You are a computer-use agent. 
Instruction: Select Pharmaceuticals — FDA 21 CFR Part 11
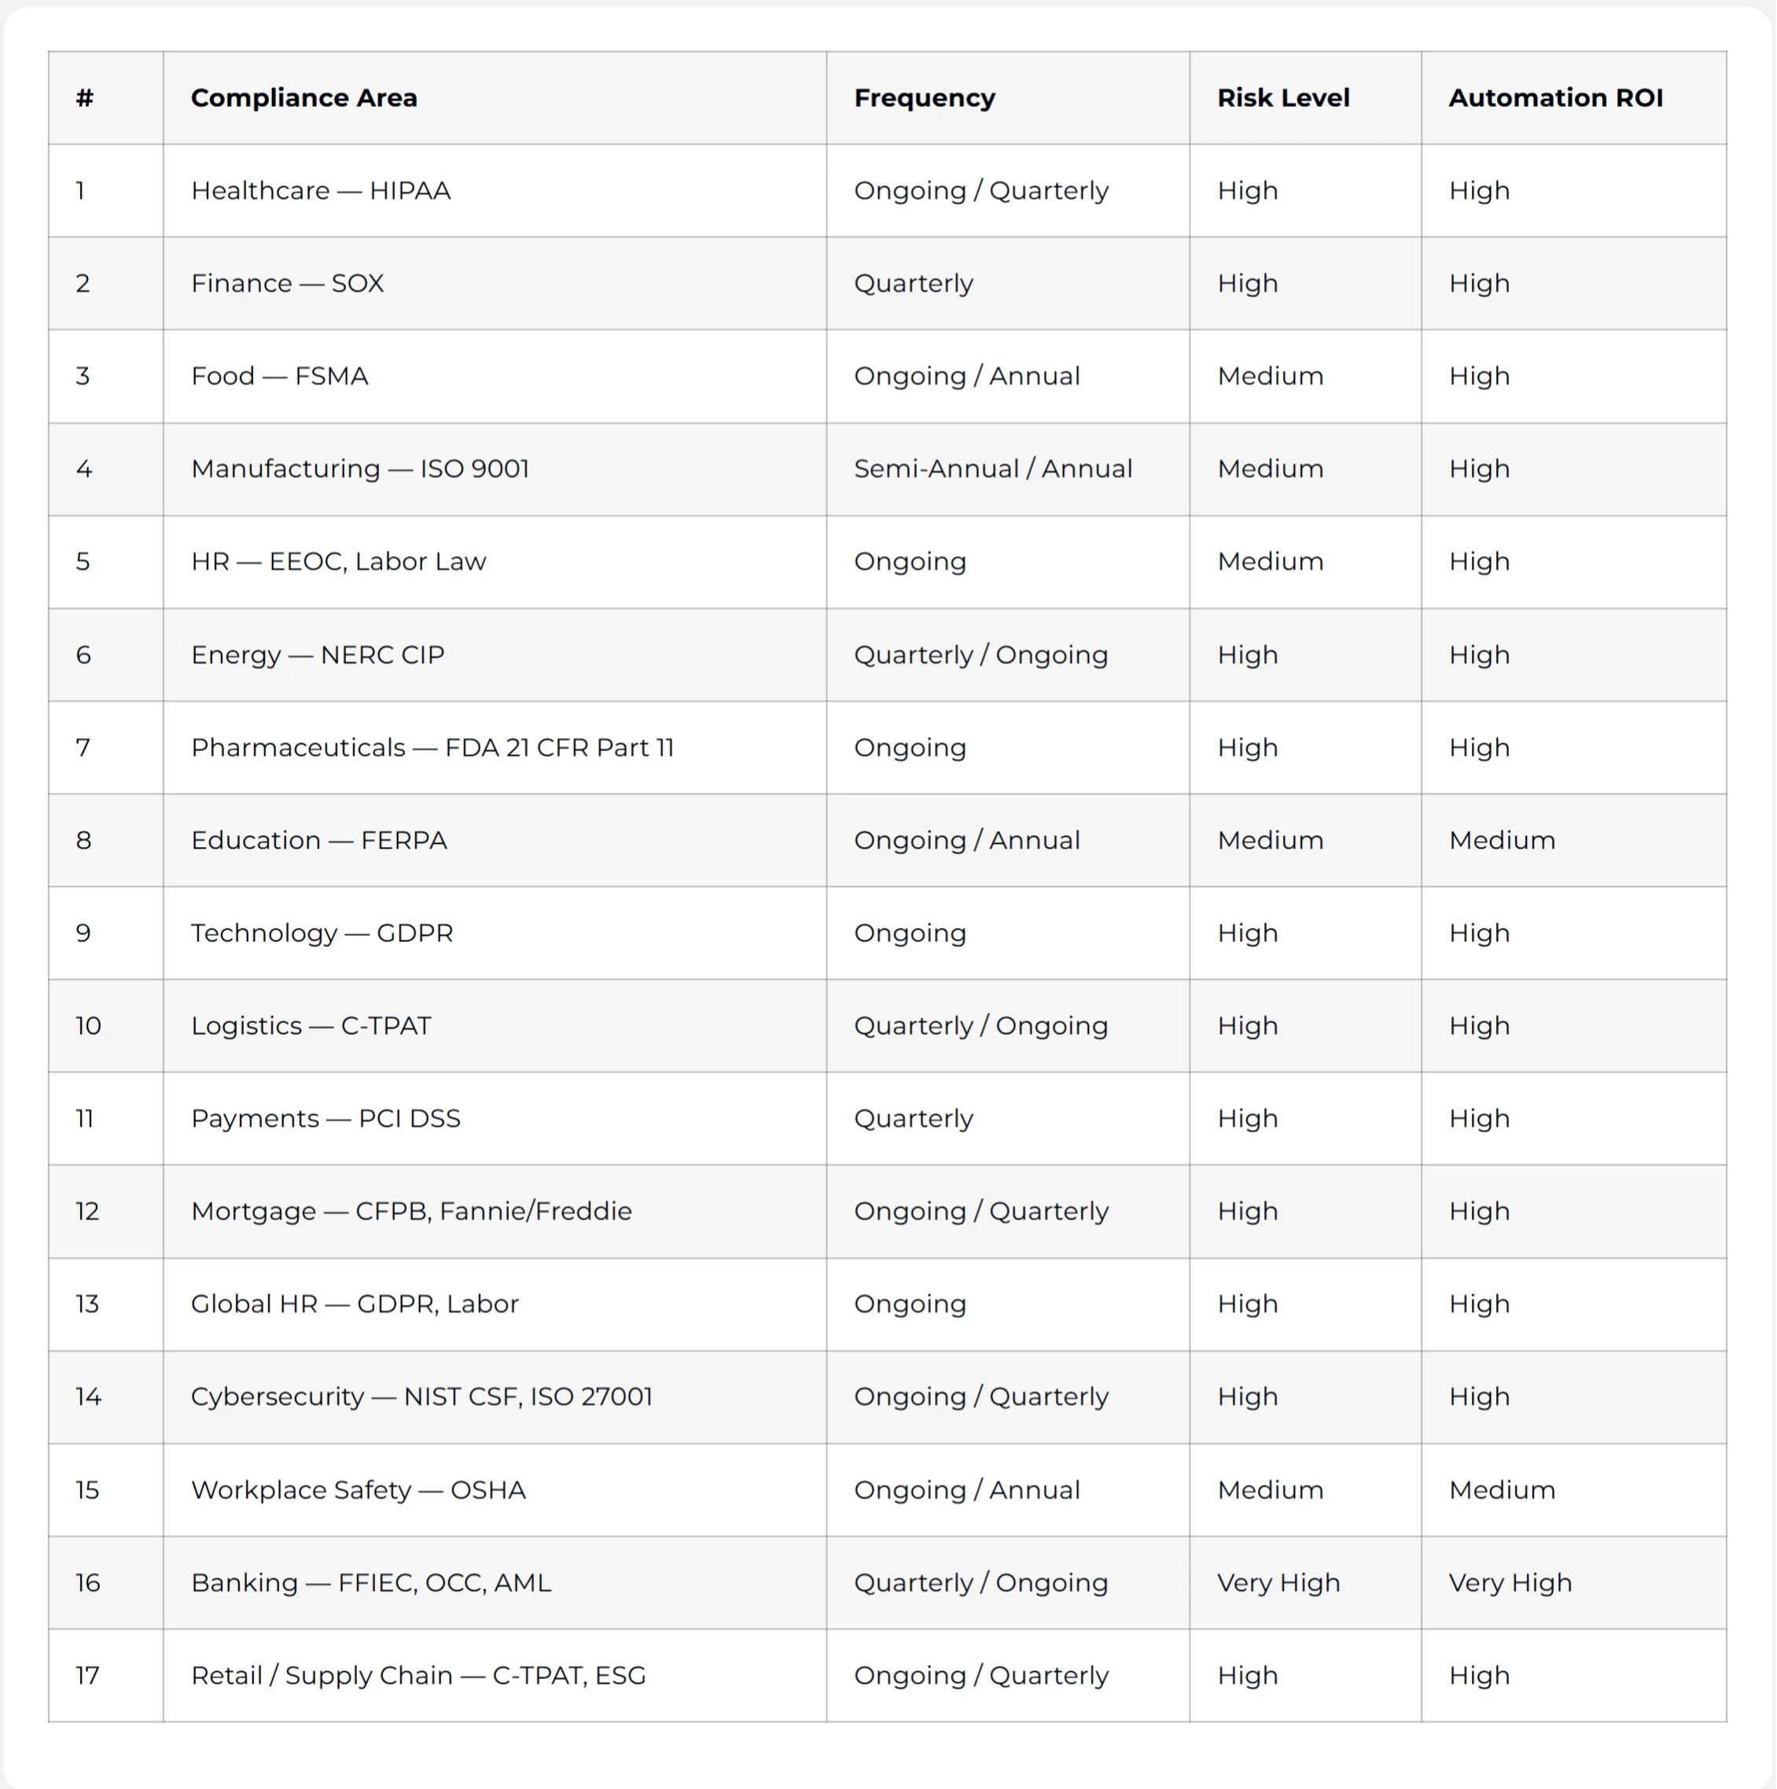(x=432, y=747)
